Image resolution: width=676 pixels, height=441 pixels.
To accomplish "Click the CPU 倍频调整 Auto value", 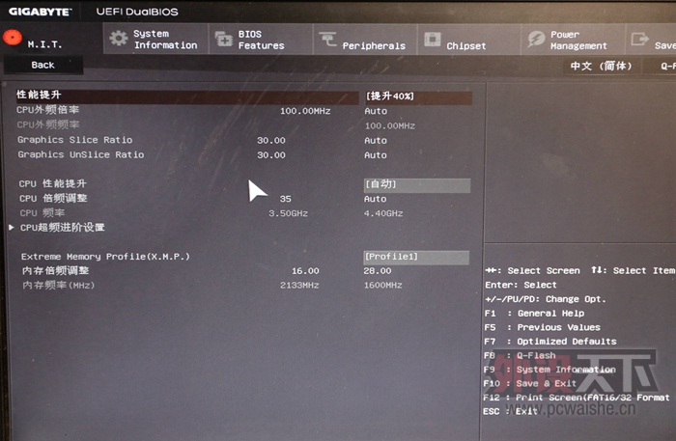I will (x=375, y=199).
